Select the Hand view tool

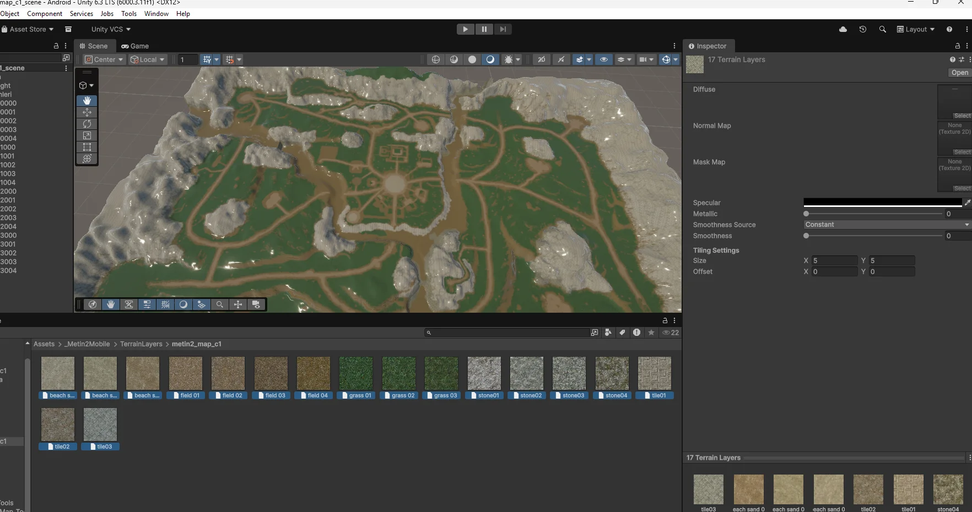87,101
